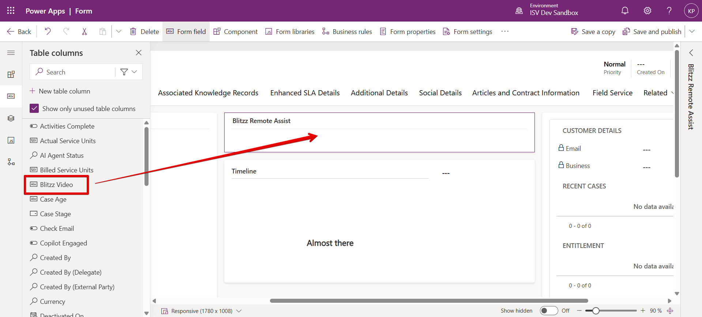Image resolution: width=702 pixels, height=317 pixels.
Task: Open Tree view layers icon
Action: (11, 118)
